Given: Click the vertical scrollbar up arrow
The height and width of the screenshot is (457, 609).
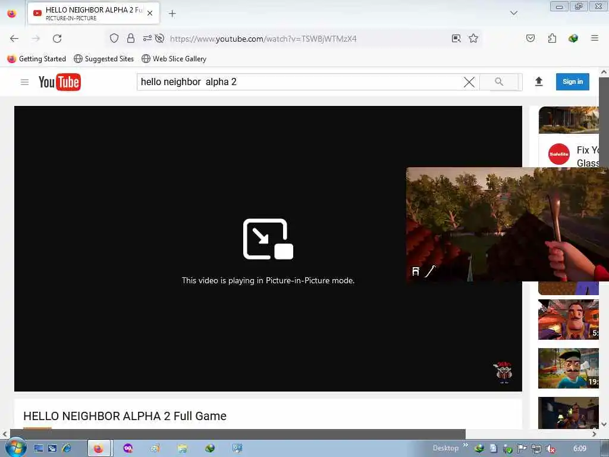Looking at the screenshot, I should [x=604, y=72].
